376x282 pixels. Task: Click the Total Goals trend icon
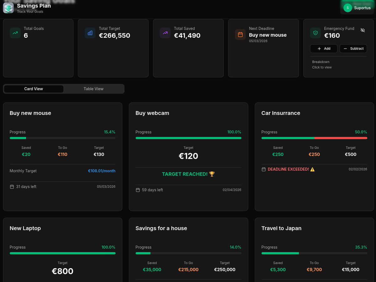click(15, 33)
